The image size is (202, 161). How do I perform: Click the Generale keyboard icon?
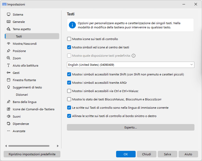[9, 22]
